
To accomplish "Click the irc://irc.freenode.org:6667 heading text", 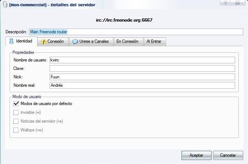I will (124, 20).
